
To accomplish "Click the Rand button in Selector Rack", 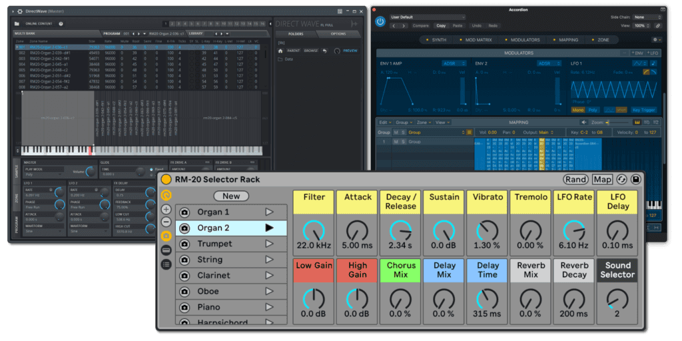I will (x=575, y=179).
